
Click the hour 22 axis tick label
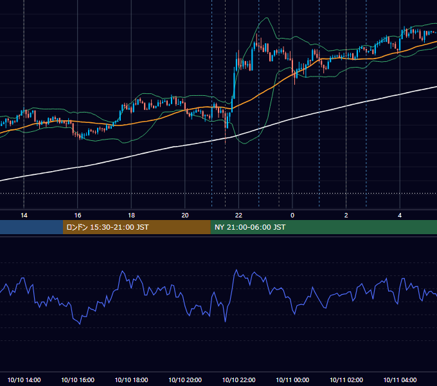coord(238,216)
